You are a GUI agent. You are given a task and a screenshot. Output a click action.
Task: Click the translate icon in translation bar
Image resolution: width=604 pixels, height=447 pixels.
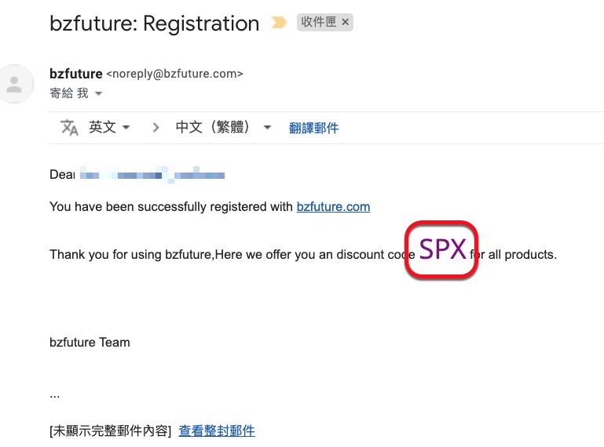click(70, 128)
